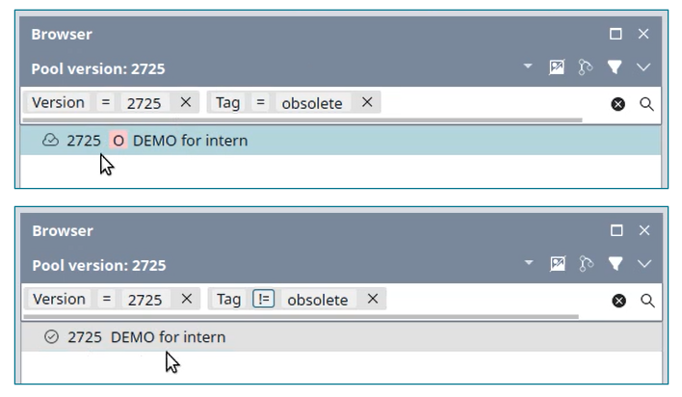Open image preview icon in upper Browser panel
Image resolution: width=682 pixels, height=397 pixels.
557,67
